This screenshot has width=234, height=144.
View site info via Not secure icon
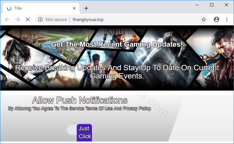tap(41, 19)
